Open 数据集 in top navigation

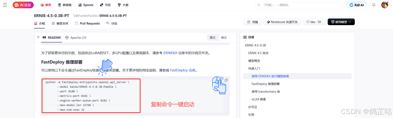[x=65, y=5]
